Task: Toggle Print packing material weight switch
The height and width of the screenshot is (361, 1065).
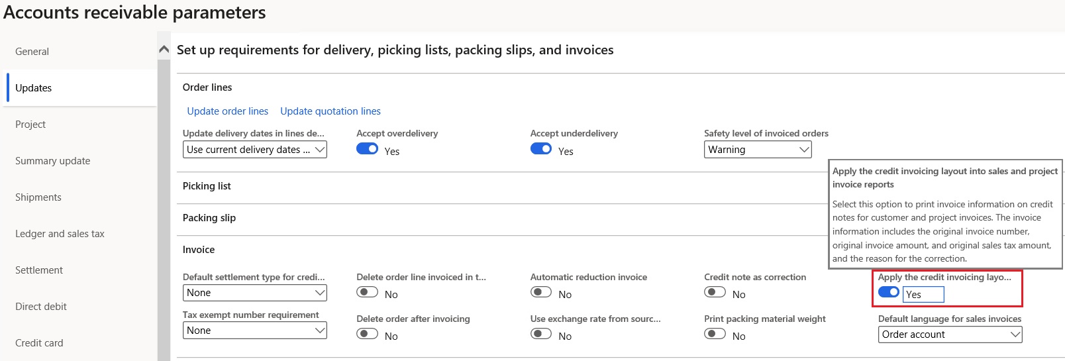Action: click(x=715, y=334)
